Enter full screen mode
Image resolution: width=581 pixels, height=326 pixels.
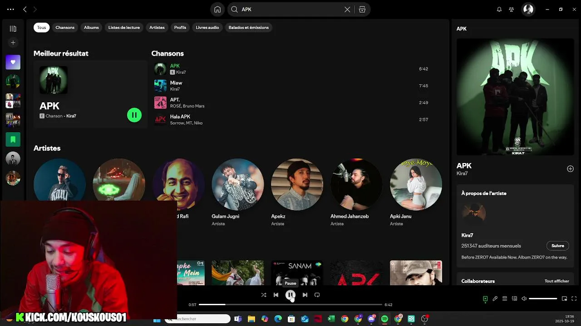[574, 299]
